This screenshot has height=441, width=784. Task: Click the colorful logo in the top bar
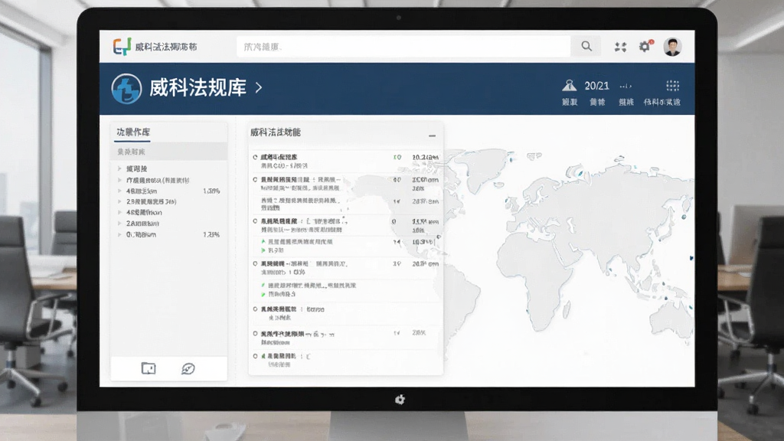point(122,47)
